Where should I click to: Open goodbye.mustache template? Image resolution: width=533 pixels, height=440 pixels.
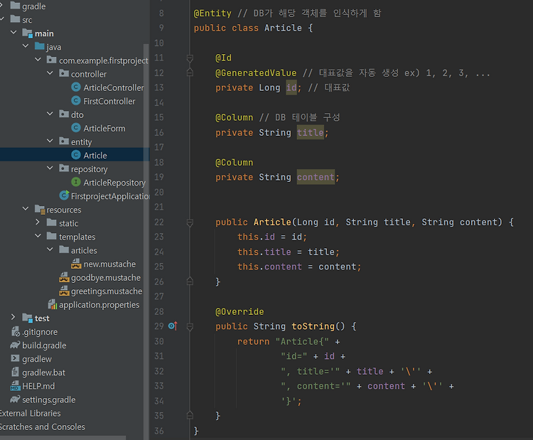pyautogui.click(x=106, y=278)
